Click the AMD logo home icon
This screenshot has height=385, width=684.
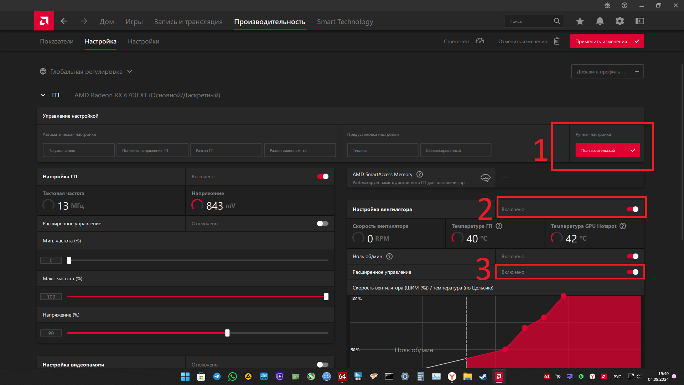(44, 21)
